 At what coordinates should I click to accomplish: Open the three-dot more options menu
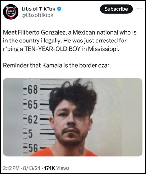tap(139, 9)
